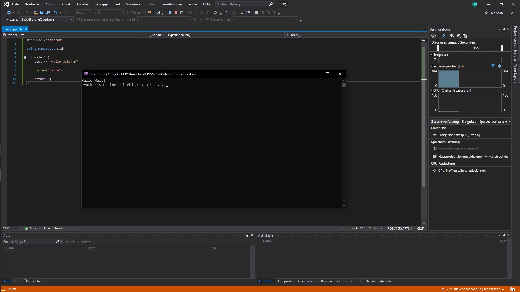Screen dimensions: 520x292
Task: Pin the main.cpp tab
Action: 21,29
